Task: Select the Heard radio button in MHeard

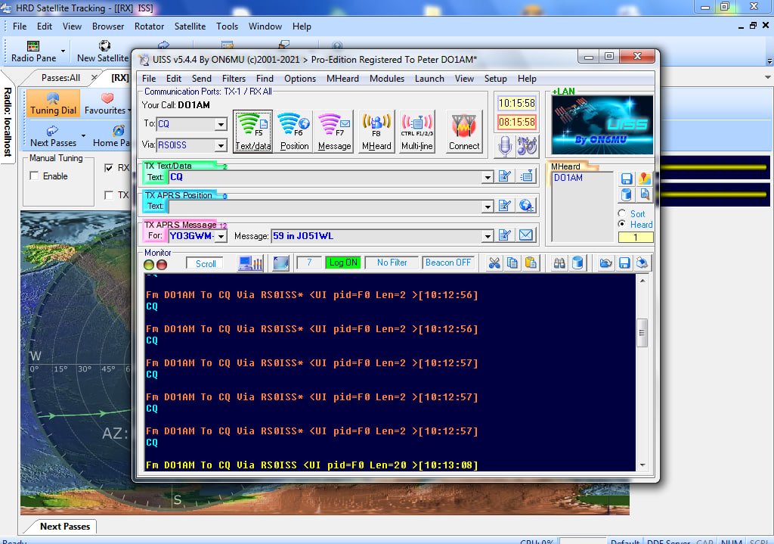Action: coord(622,224)
